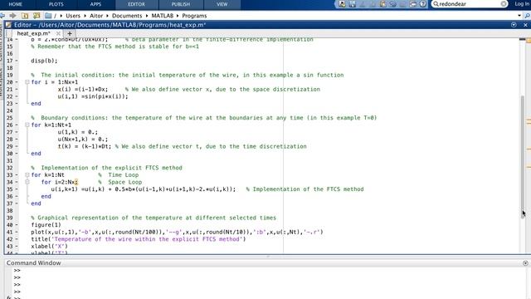Set breakpoint dash at line 40
The image size is (531, 299).
coord(17,225)
